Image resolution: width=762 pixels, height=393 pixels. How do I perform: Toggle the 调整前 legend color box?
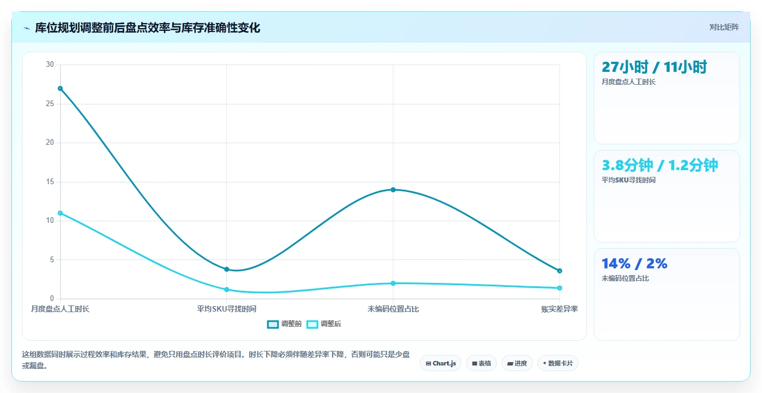click(x=273, y=324)
